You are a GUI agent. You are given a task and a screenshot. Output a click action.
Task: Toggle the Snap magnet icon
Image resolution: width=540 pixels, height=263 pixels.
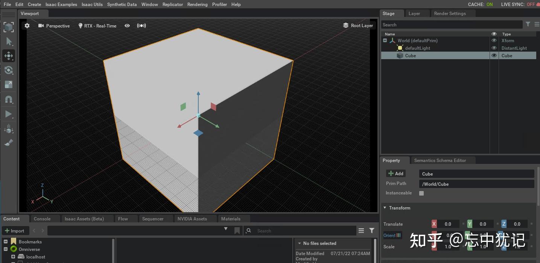[x=8, y=99]
